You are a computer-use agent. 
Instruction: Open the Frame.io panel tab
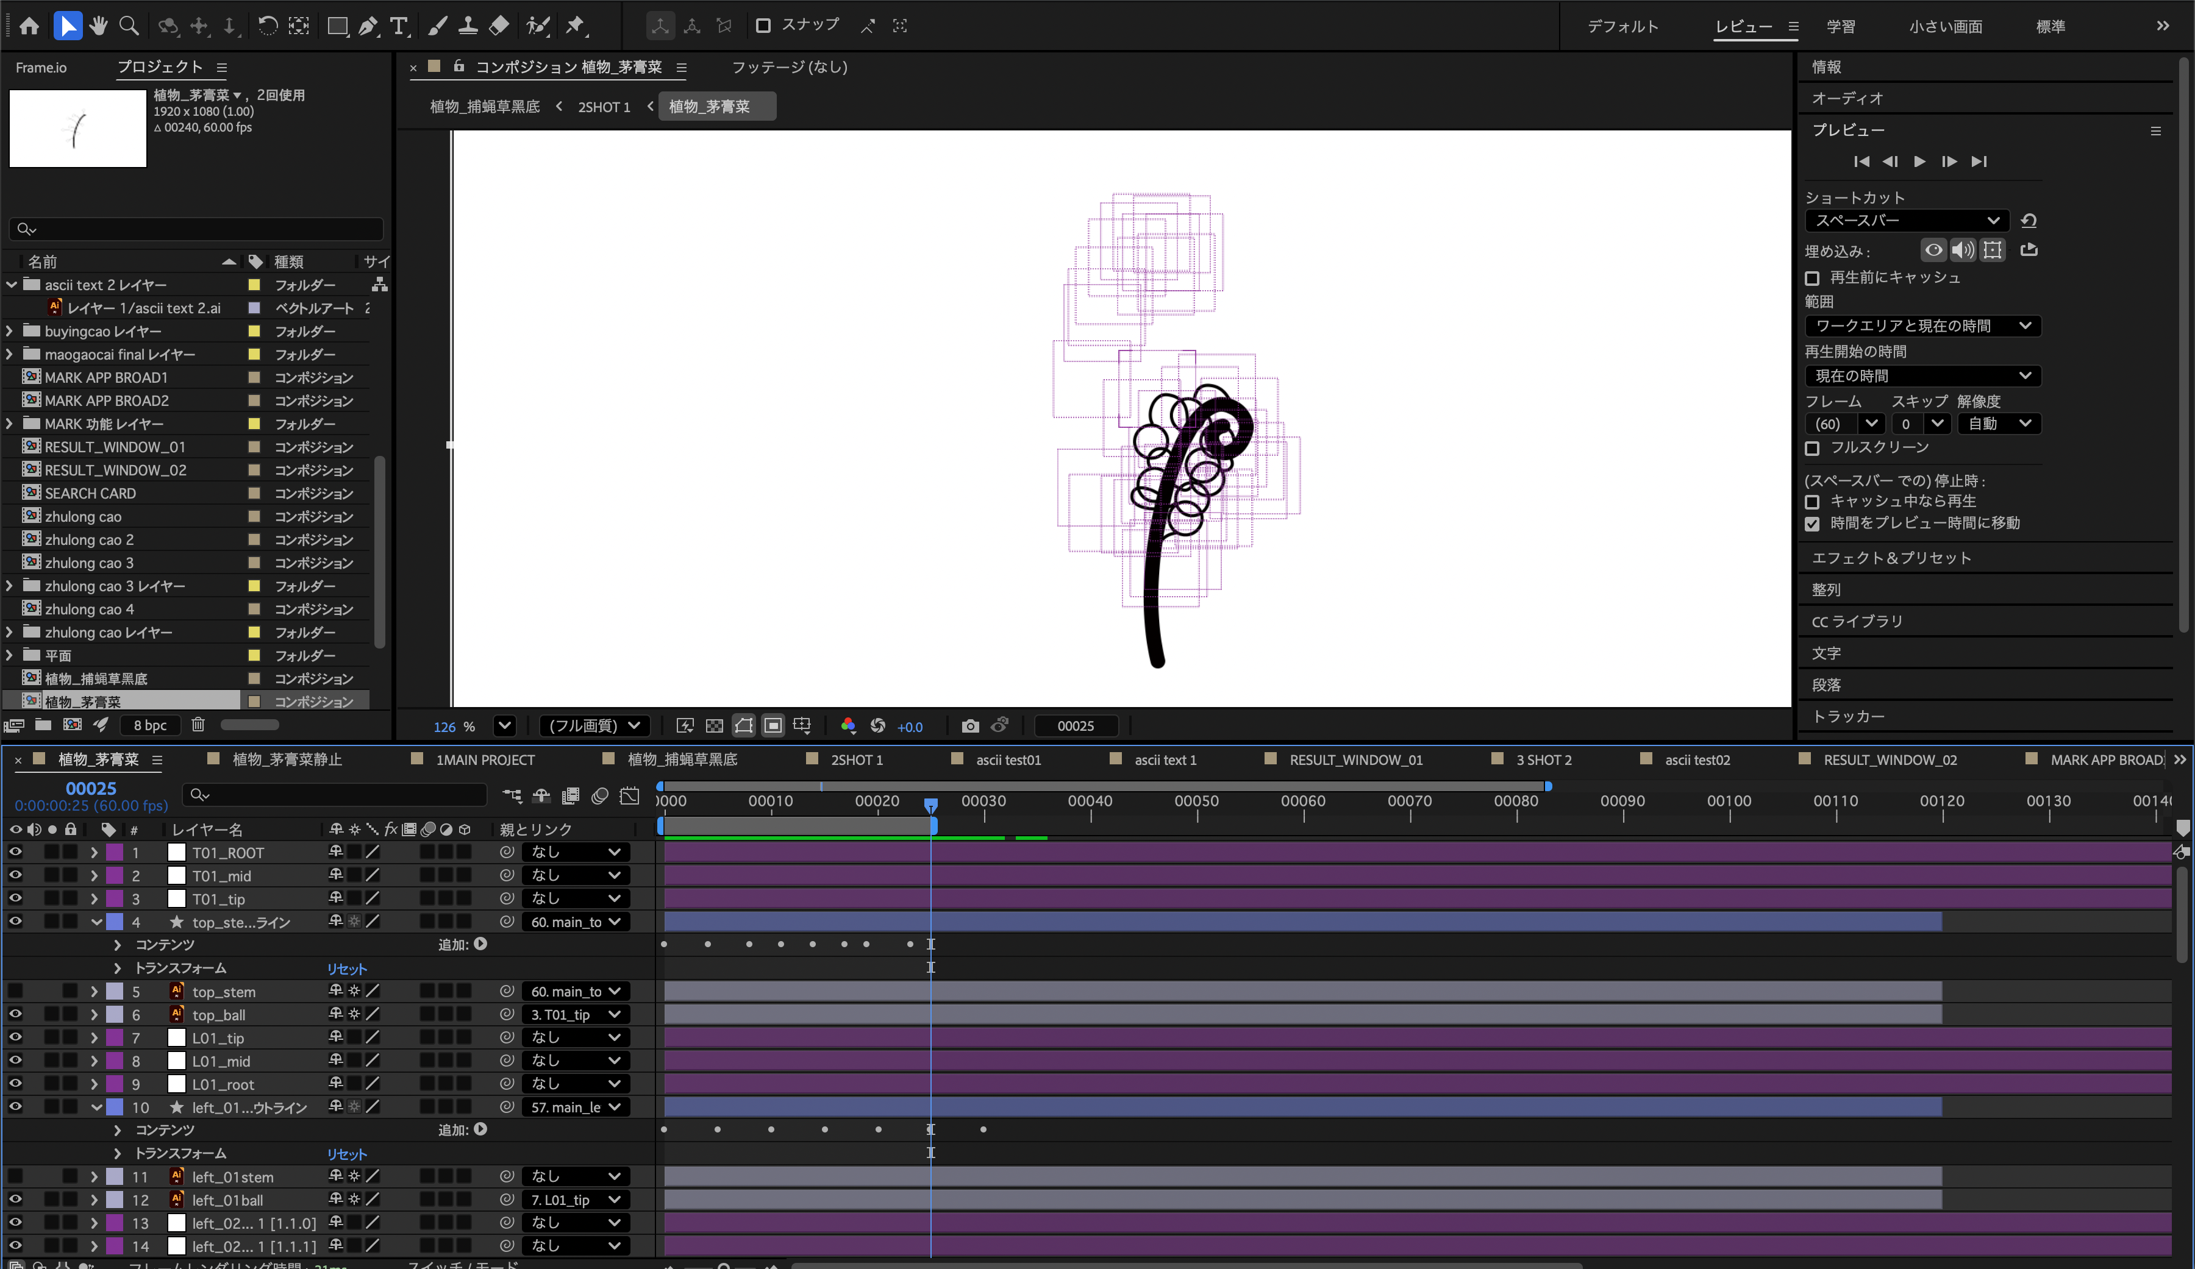point(41,67)
